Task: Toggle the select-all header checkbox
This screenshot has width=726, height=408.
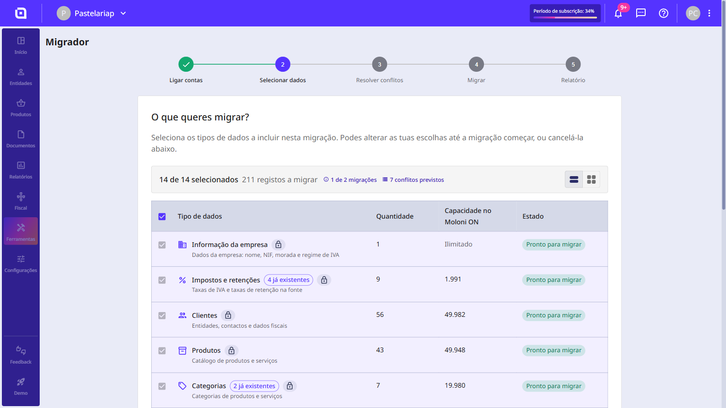Action: (162, 217)
